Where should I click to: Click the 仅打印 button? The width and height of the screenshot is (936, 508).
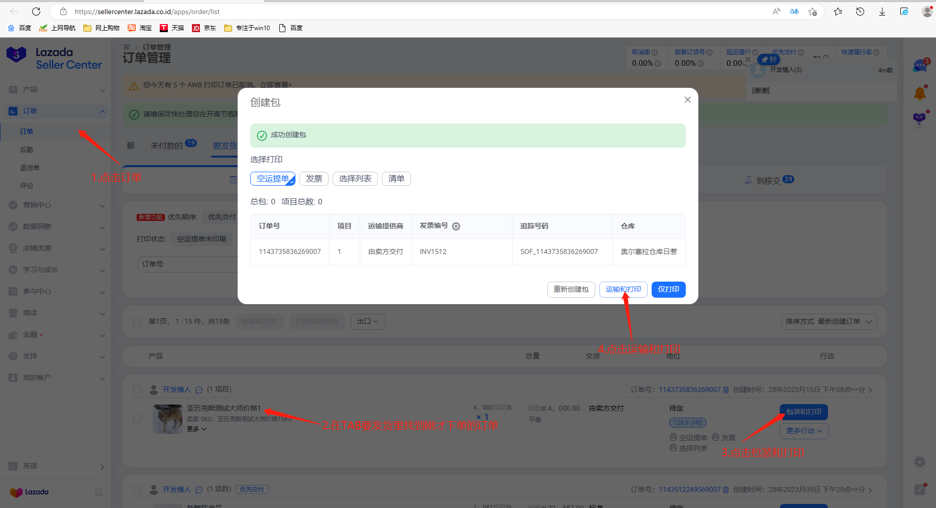click(x=668, y=290)
